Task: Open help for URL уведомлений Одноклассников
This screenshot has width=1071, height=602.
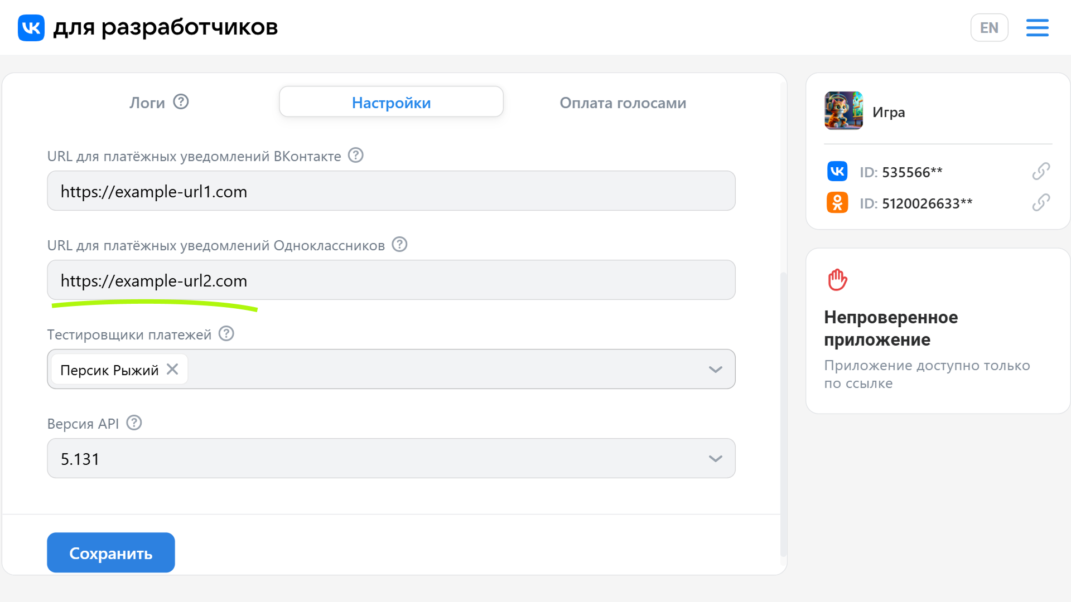Action: [399, 244]
